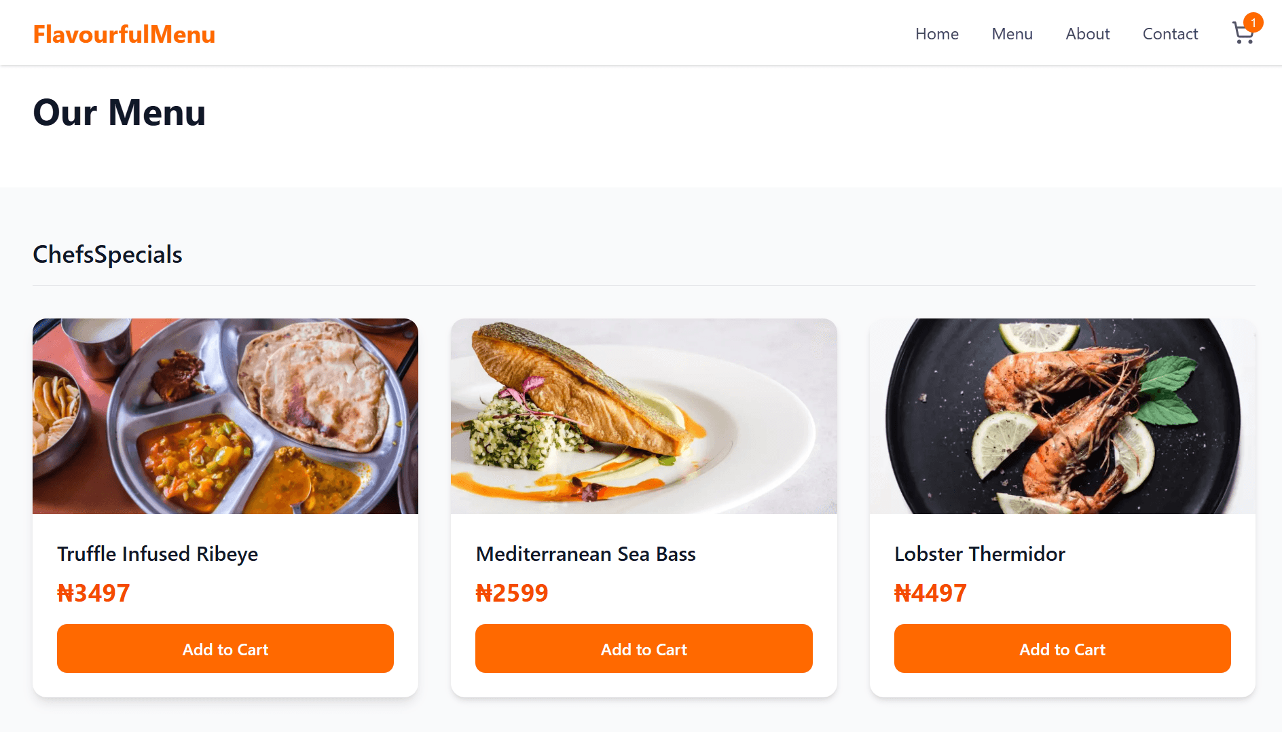The image size is (1282, 732).
Task: Add Truffle Infused Ribeye to cart
Action: 225,648
